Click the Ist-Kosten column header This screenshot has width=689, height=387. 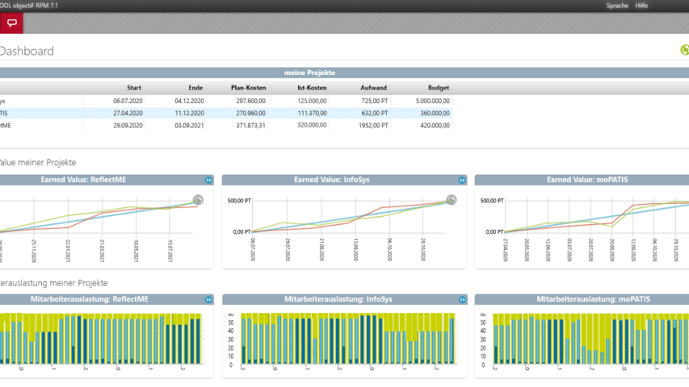[x=312, y=88]
